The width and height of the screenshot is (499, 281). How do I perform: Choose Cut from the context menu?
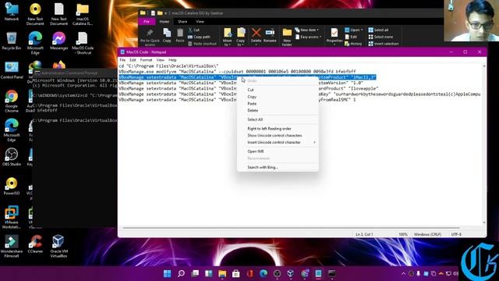[x=278, y=90]
